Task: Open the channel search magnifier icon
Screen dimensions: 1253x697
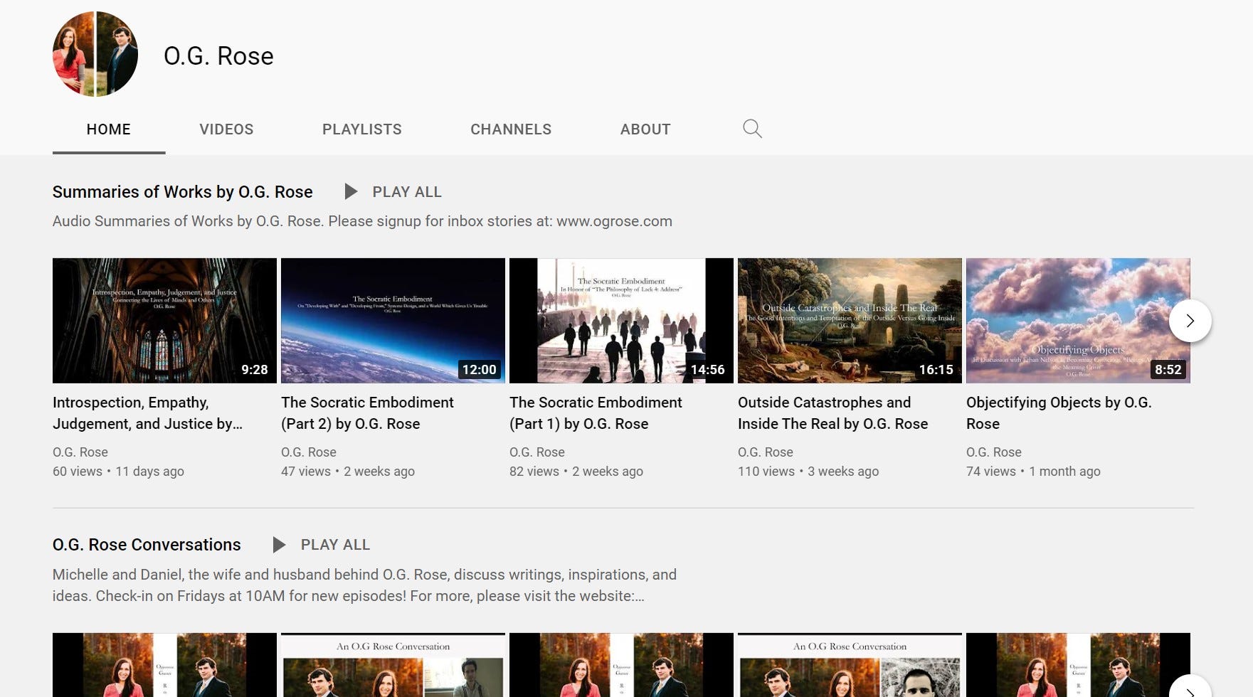Action: tap(752, 129)
